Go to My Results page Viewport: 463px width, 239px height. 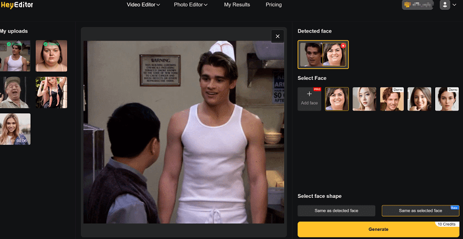pos(237,5)
